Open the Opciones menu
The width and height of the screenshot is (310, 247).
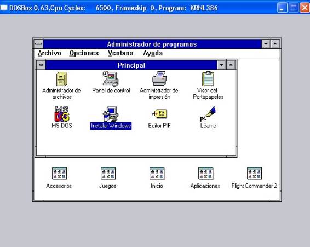84,53
